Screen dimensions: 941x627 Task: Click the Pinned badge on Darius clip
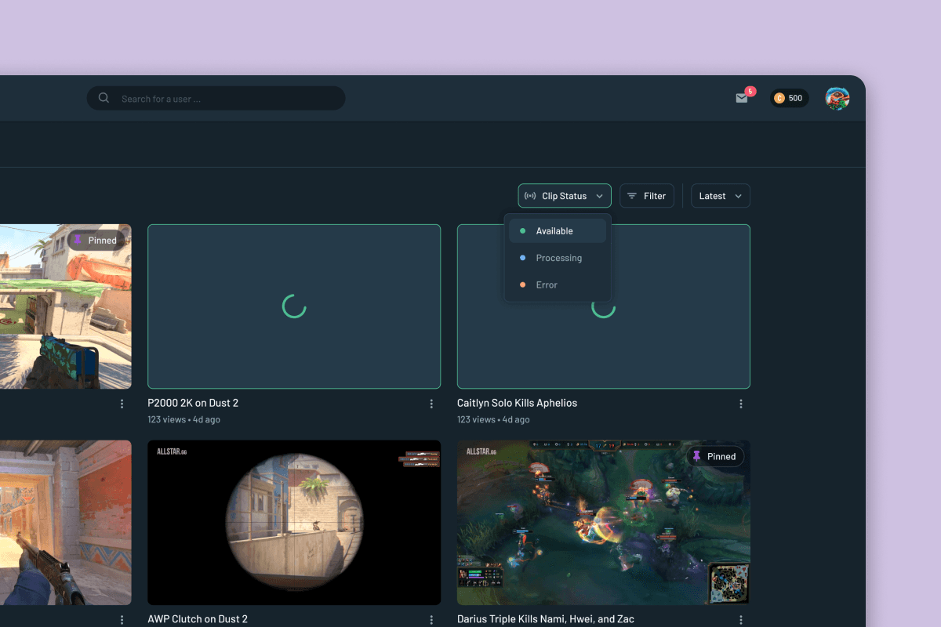pyautogui.click(x=715, y=456)
